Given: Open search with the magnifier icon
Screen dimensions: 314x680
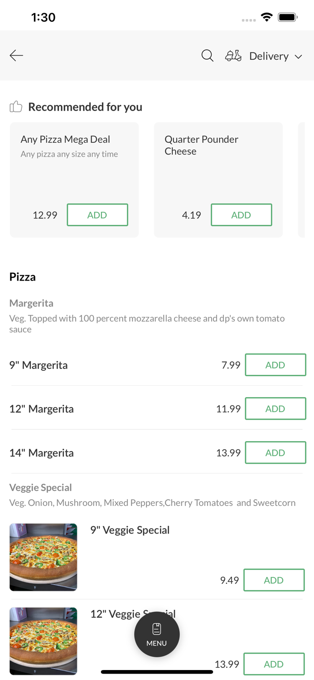Looking at the screenshot, I should 207,55.
